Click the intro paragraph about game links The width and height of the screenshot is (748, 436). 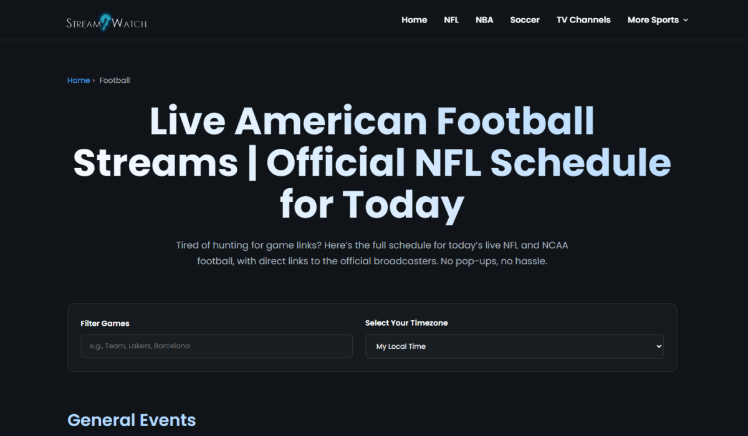372,254
